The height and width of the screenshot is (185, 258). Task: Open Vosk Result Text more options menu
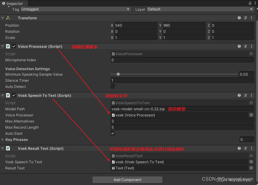[x=252, y=148]
